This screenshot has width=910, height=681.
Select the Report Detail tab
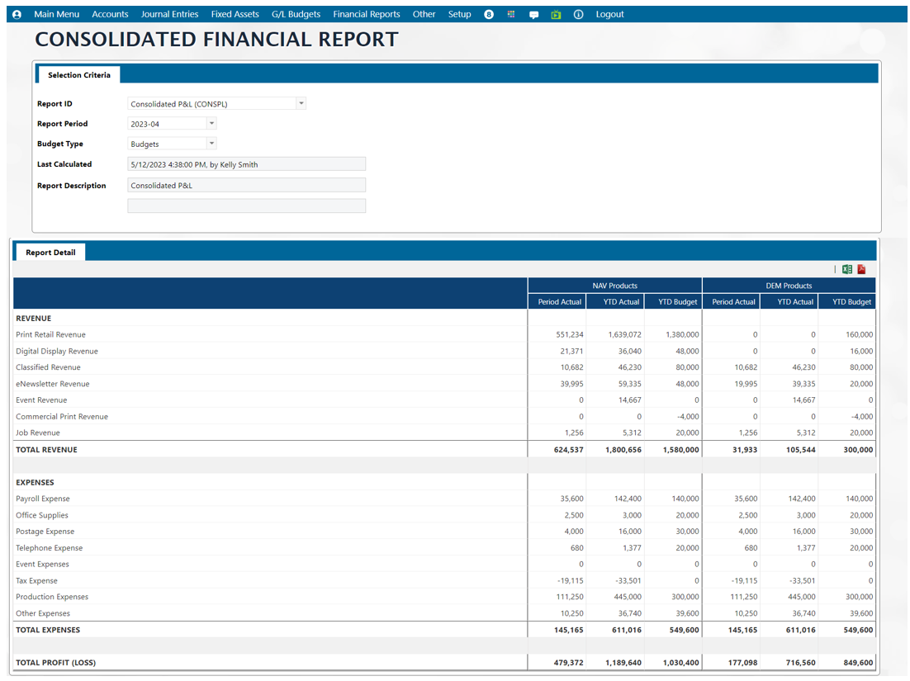(50, 253)
